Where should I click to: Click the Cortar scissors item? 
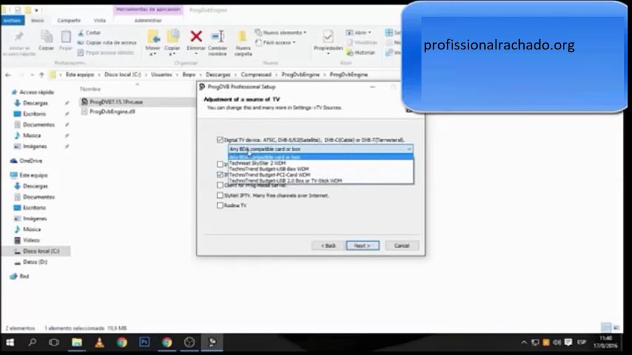click(89, 33)
